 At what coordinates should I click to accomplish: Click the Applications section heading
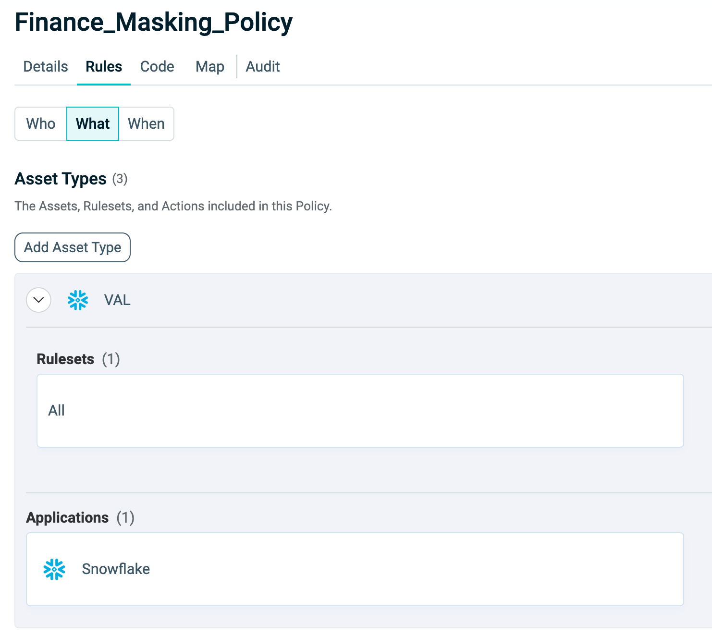coord(67,517)
